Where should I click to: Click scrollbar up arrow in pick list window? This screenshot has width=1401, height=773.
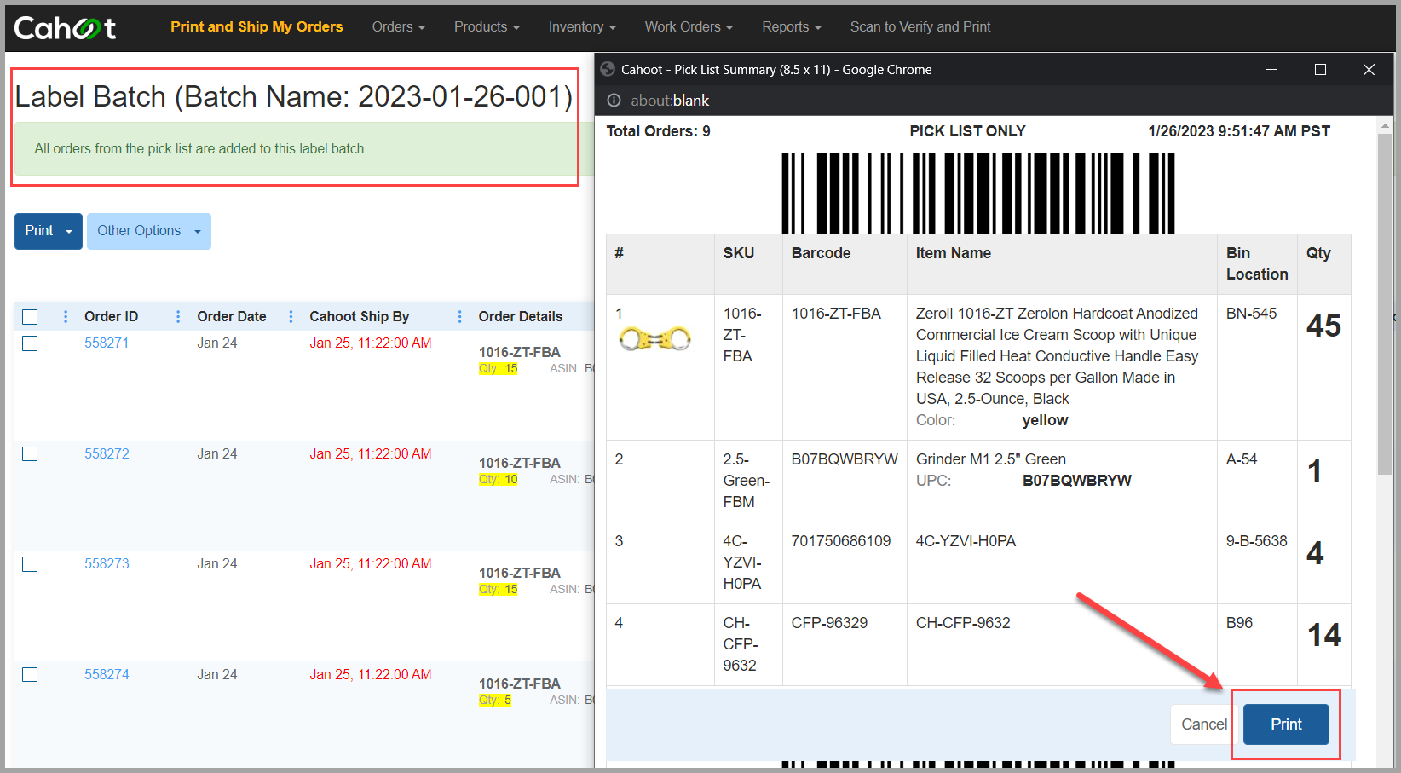[x=1385, y=125]
